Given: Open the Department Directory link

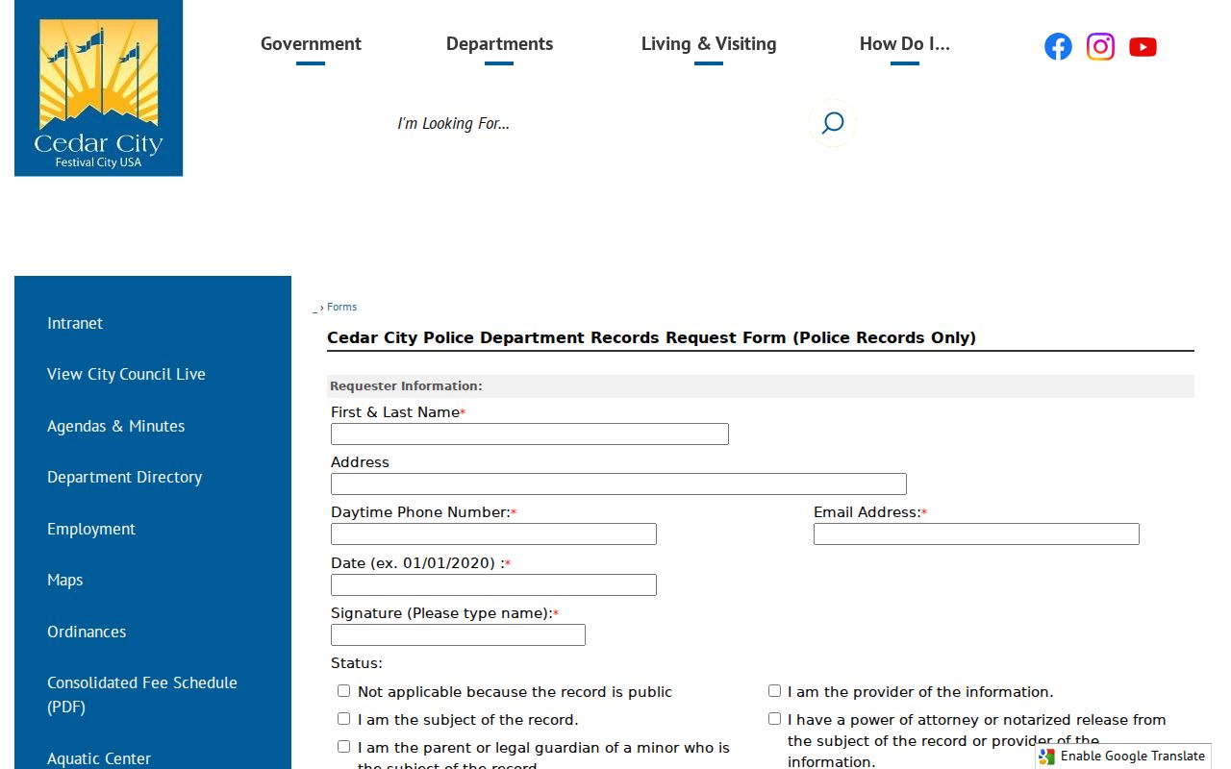Looking at the screenshot, I should click(124, 477).
